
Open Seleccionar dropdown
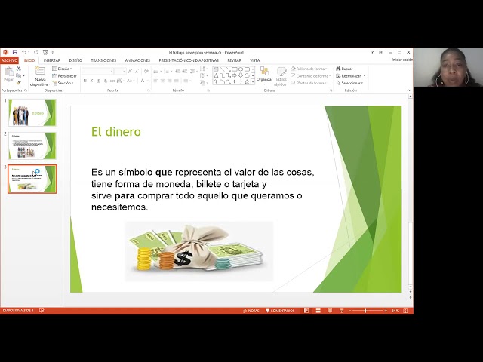(349, 83)
